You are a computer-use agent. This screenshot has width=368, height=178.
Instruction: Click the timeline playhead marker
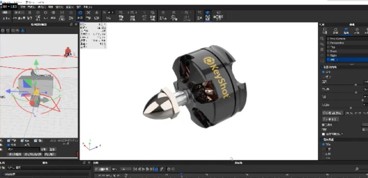(x=181, y=174)
